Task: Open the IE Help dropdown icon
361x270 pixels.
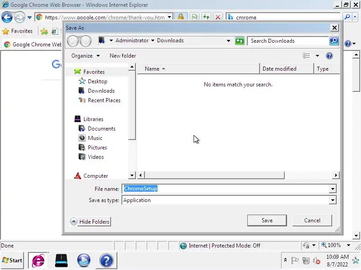Action: [350, 43]
